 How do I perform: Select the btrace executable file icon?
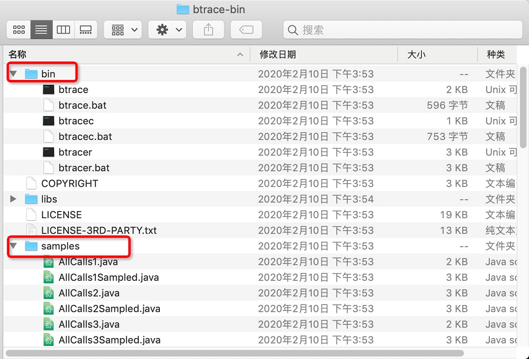(x=48, y=90)
